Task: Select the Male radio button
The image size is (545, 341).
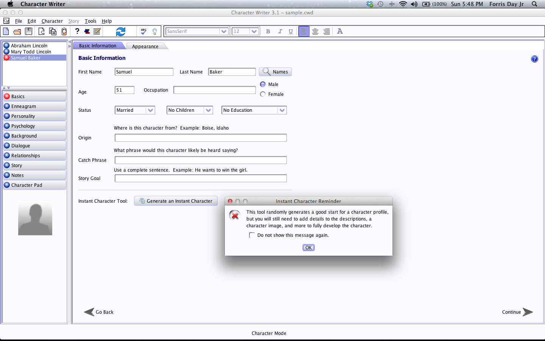Action: (263, 84)
